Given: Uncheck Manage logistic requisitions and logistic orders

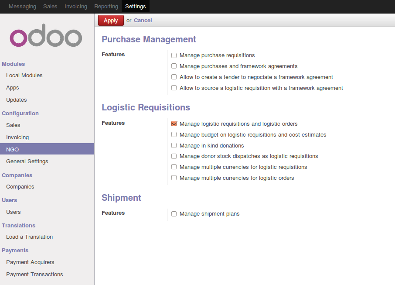Looking at the screenshot, I should pyautogui.click(x=174, y=124).
